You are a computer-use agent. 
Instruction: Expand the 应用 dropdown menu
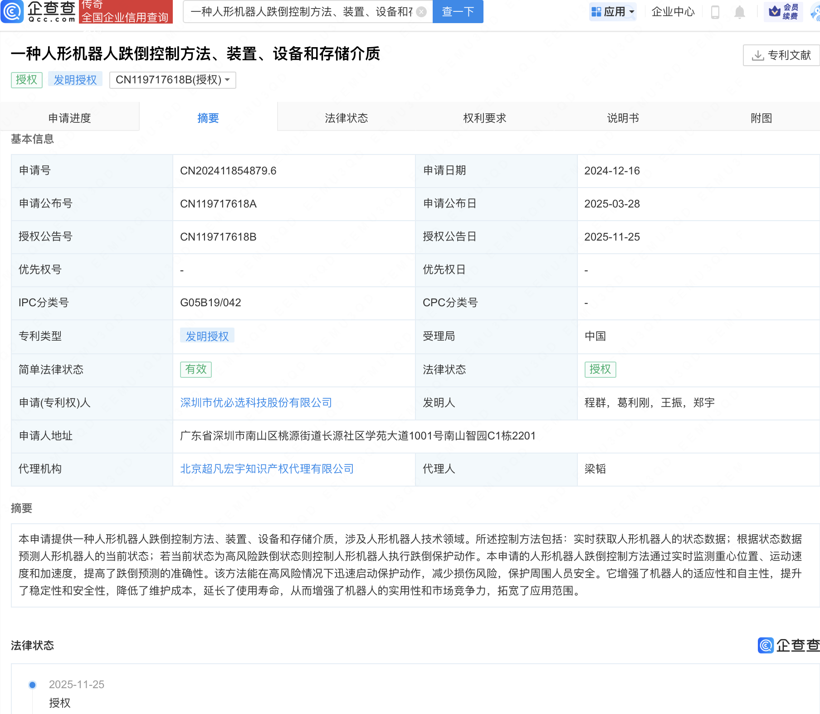[x=614, y=12]
